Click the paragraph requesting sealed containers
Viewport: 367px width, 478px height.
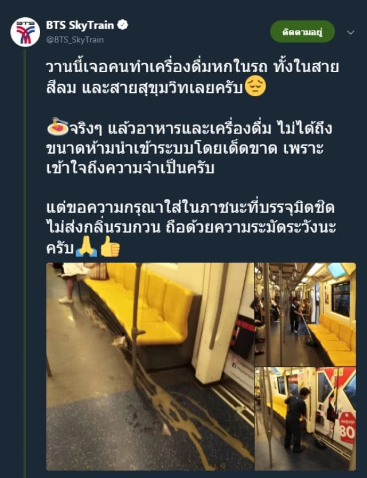(191, 228)
